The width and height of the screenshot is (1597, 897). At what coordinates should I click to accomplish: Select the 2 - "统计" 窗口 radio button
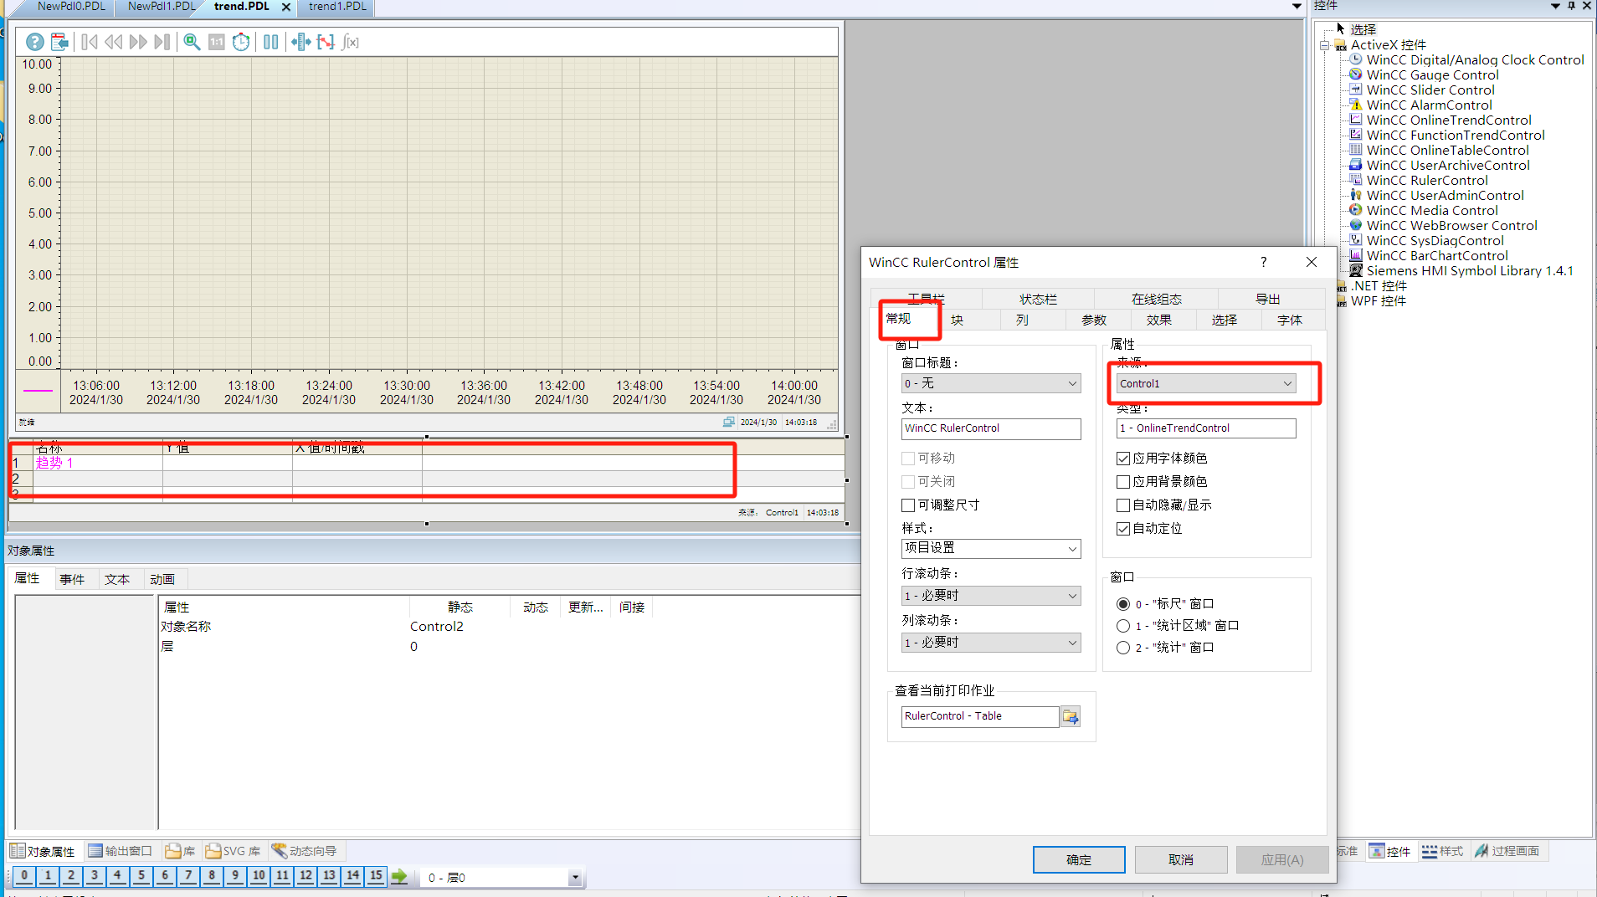click(x=1123, y=648)
